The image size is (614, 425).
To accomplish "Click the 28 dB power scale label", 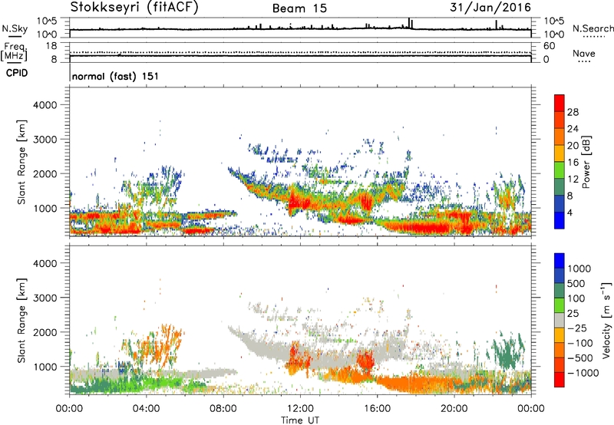I will point(573,112).
